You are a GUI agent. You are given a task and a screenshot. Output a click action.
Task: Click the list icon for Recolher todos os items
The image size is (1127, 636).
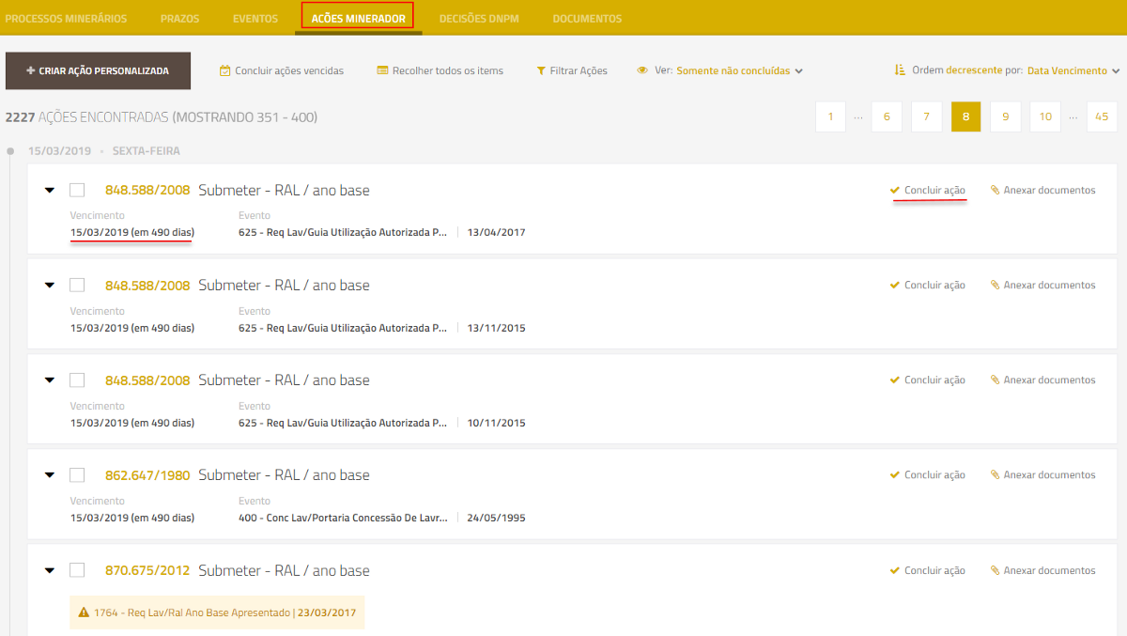(382, 70)
